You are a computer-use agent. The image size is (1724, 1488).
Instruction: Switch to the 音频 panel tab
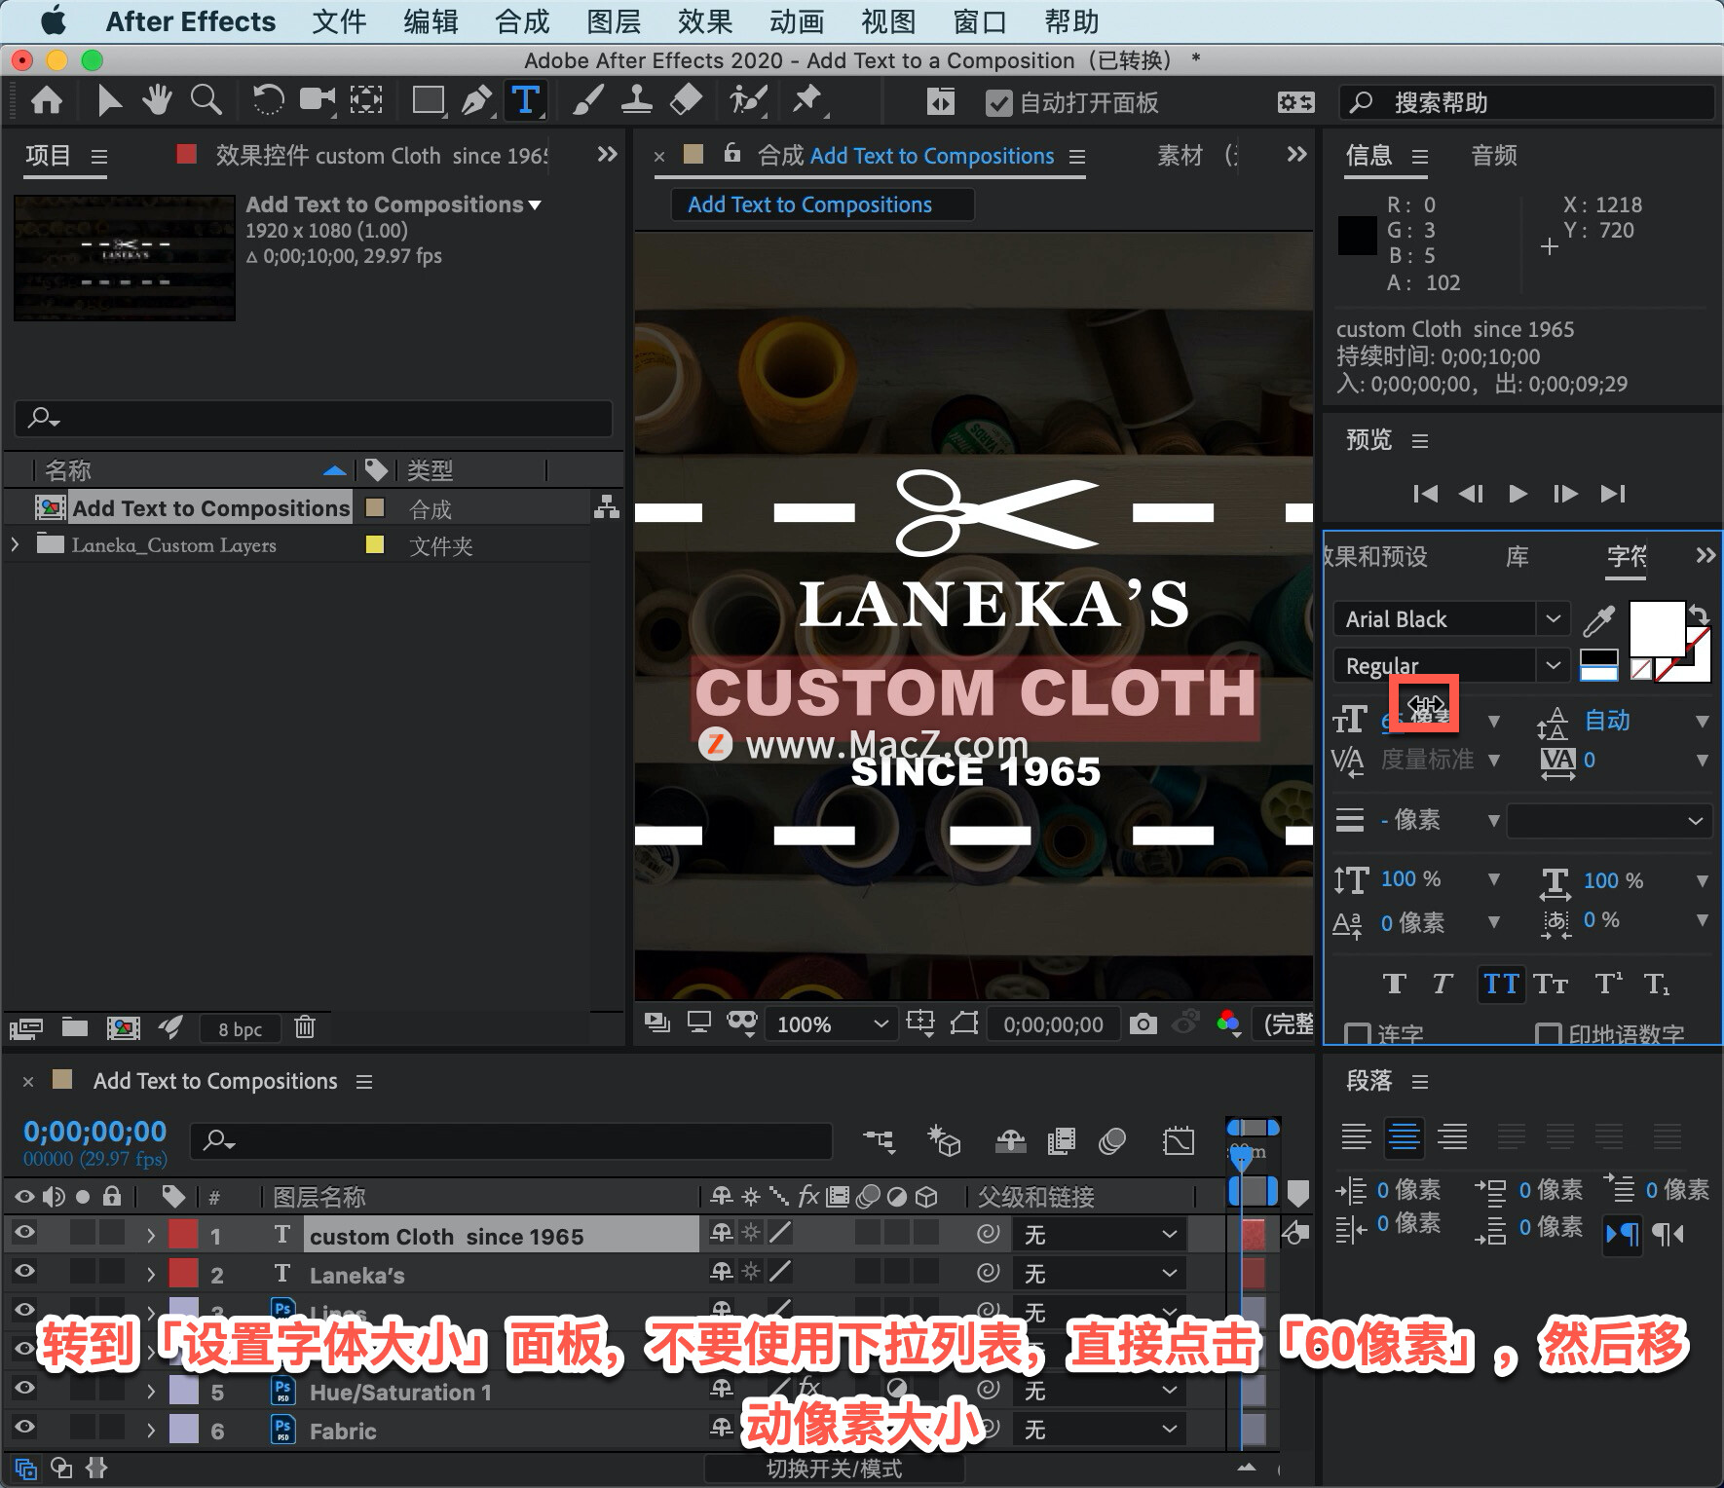[x=1494, y=155]
